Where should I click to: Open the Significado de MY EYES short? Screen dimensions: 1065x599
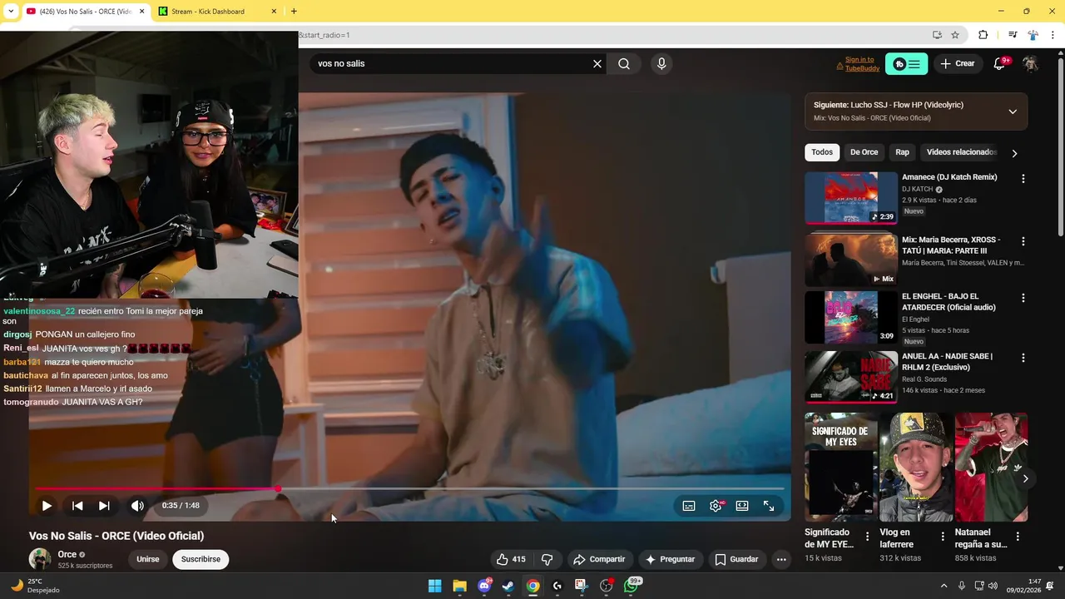click(840, 467)
